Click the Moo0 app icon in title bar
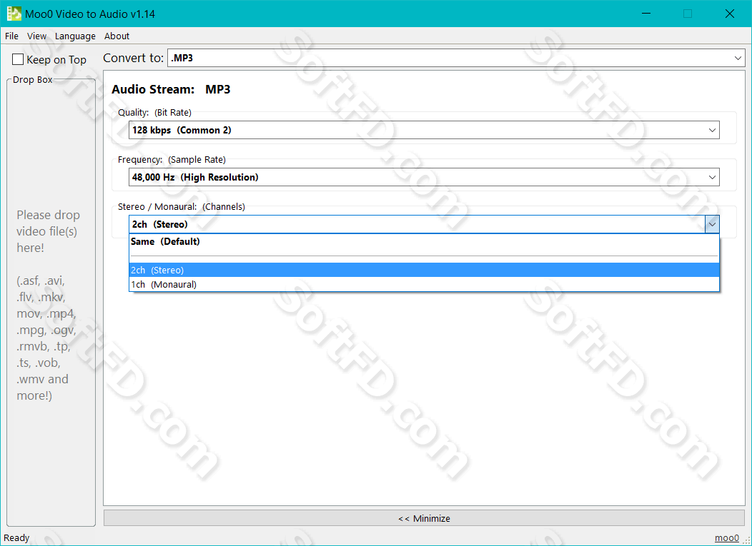Screen dimensions: 752x546 [14, 14]
